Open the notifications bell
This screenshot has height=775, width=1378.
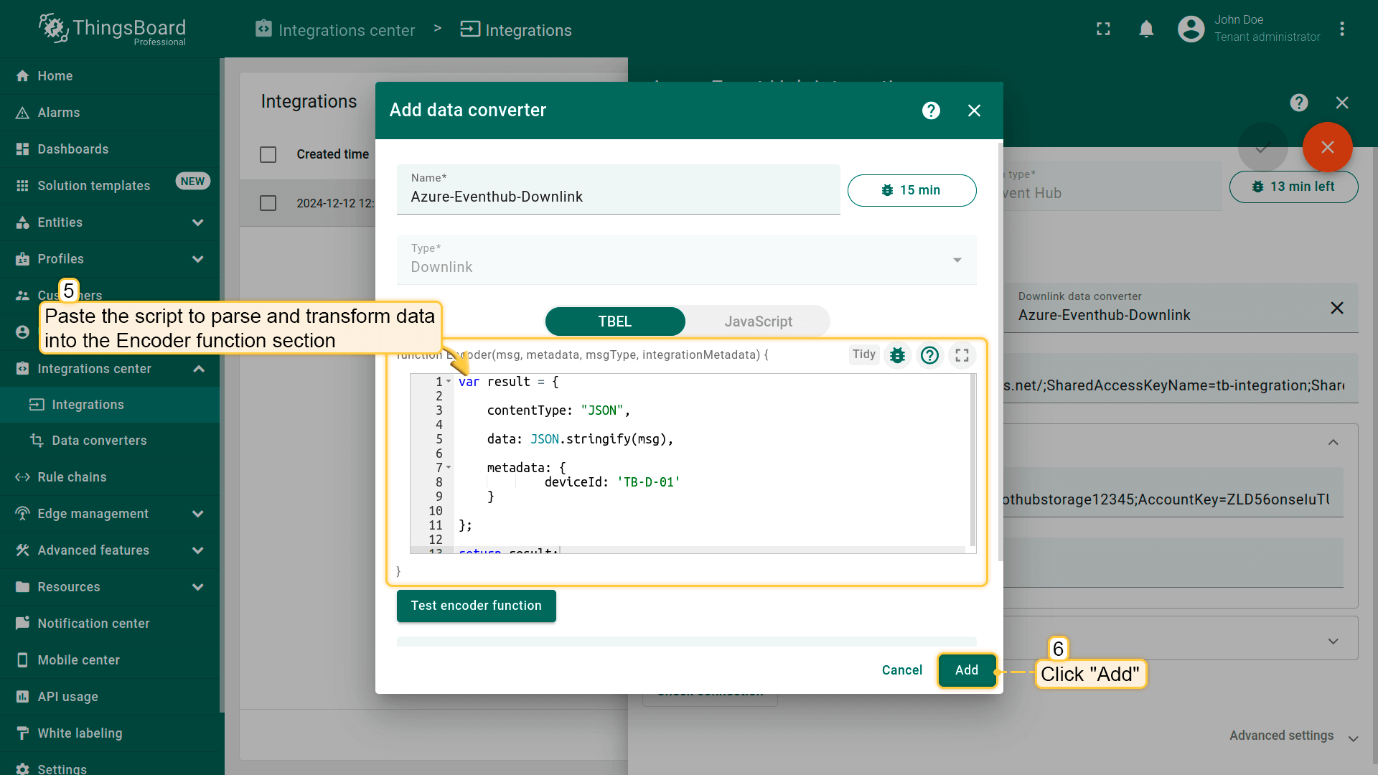coord(1146,29)
